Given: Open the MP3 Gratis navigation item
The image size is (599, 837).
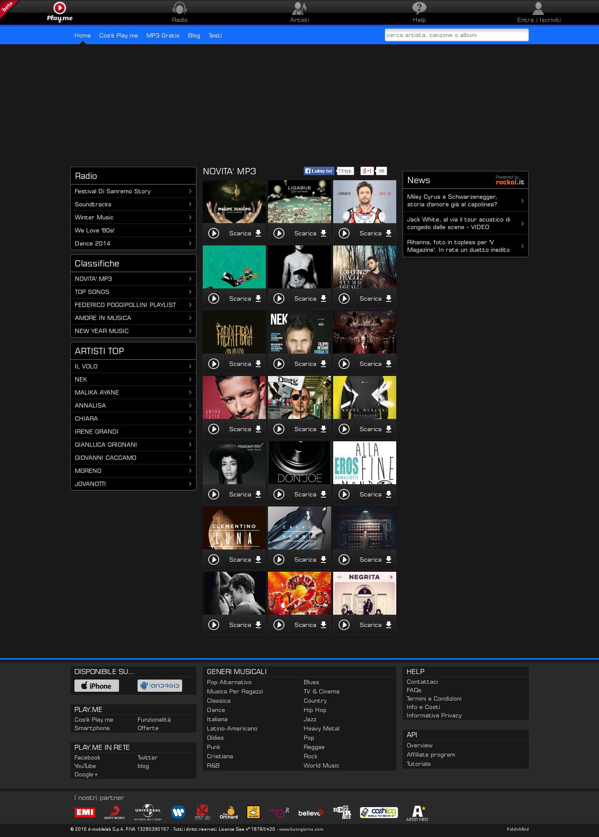Looking at the screenshot, I should [163, 35].
